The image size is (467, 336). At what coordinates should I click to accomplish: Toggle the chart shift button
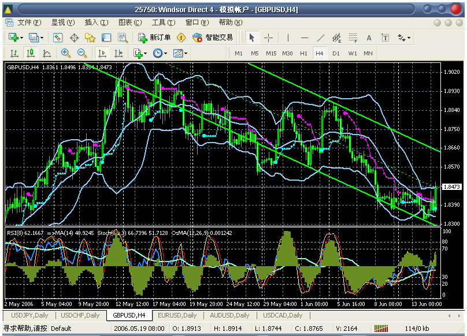(118, 53)
